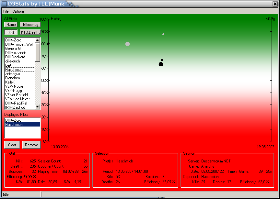The height and width of the screenshot is (199, 280).
Task: Select Haschmich in Displayed Pilots list
Action: click(13, 125)
